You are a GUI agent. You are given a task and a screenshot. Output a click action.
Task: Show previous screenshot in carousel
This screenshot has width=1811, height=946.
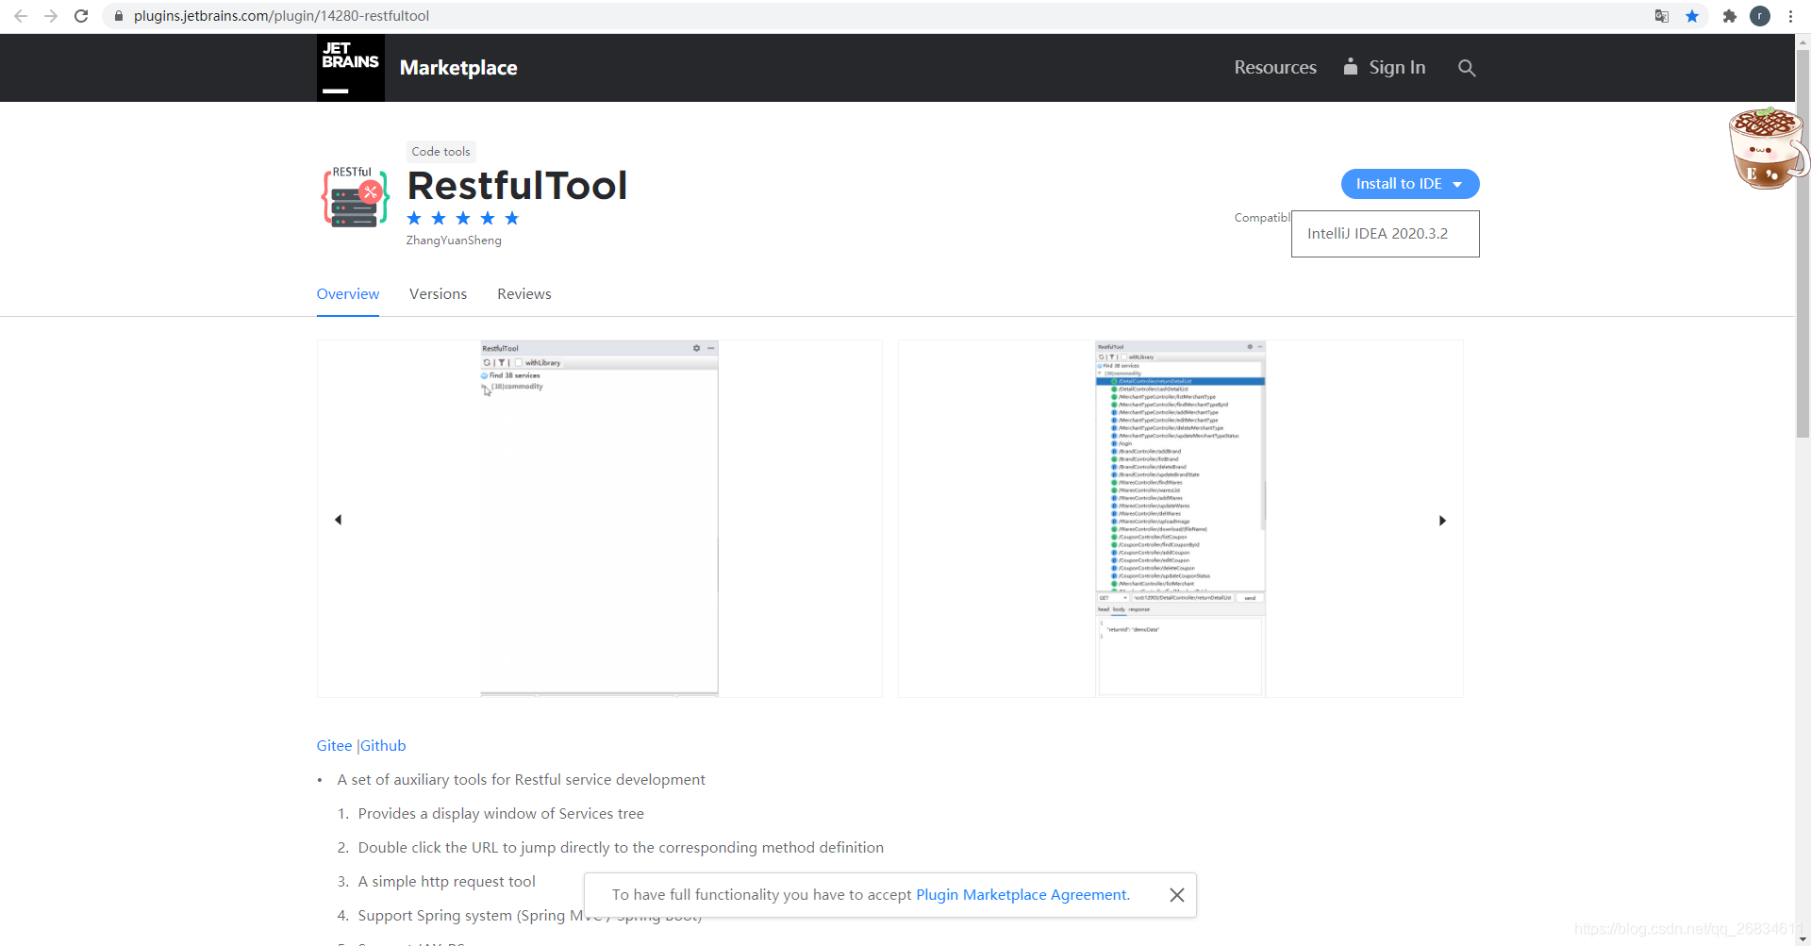[x=338, y=520]
